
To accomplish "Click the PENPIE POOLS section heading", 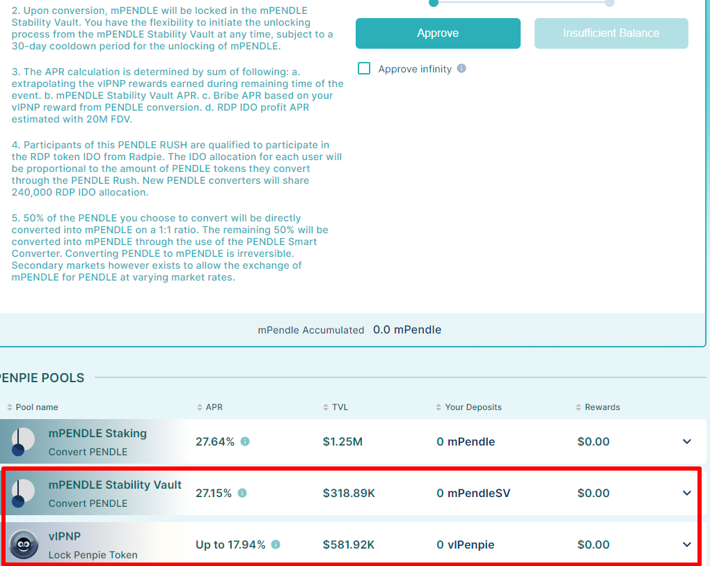I will pyautogui.click(x=42, y=377).
